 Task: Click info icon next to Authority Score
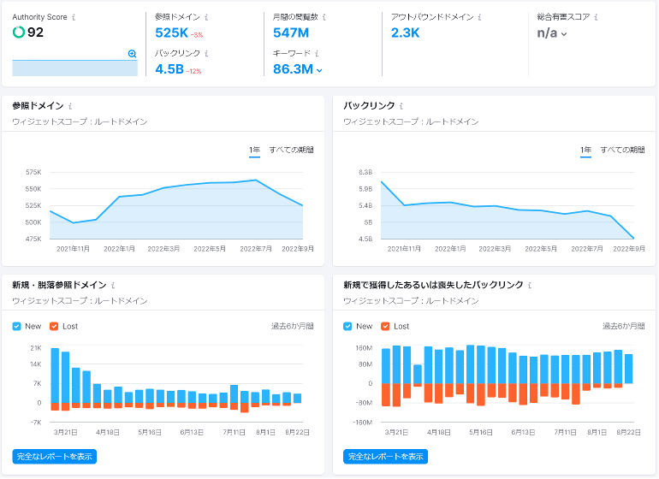tap(74, 17)
